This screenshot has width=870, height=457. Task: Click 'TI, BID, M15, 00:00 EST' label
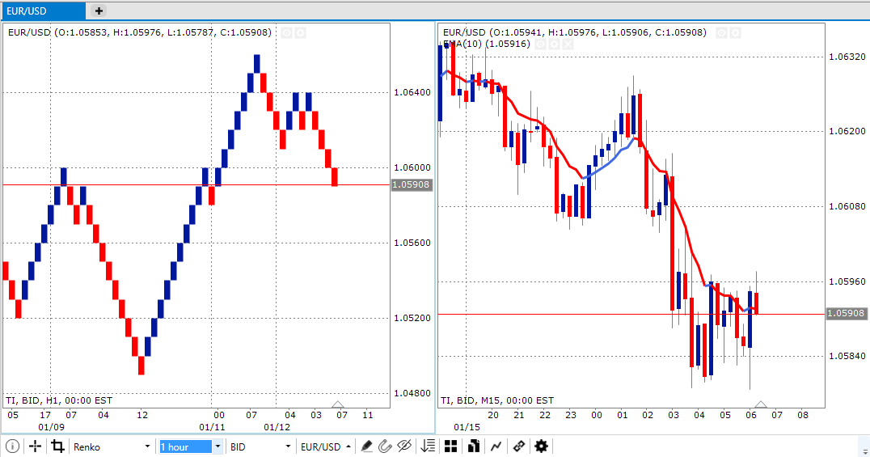coord(497,400)
